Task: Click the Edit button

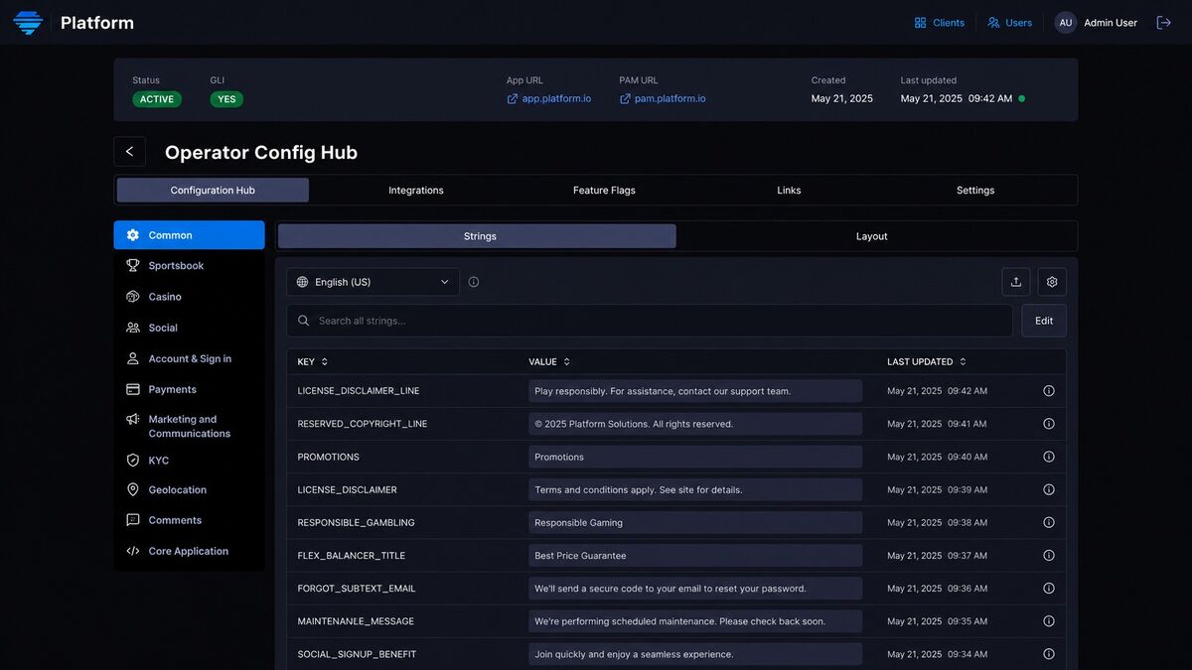Action: 1044,321
